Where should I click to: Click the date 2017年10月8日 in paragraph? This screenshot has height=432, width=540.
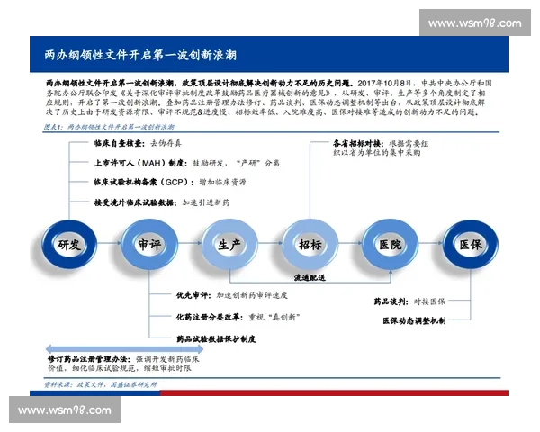(384, 83)
